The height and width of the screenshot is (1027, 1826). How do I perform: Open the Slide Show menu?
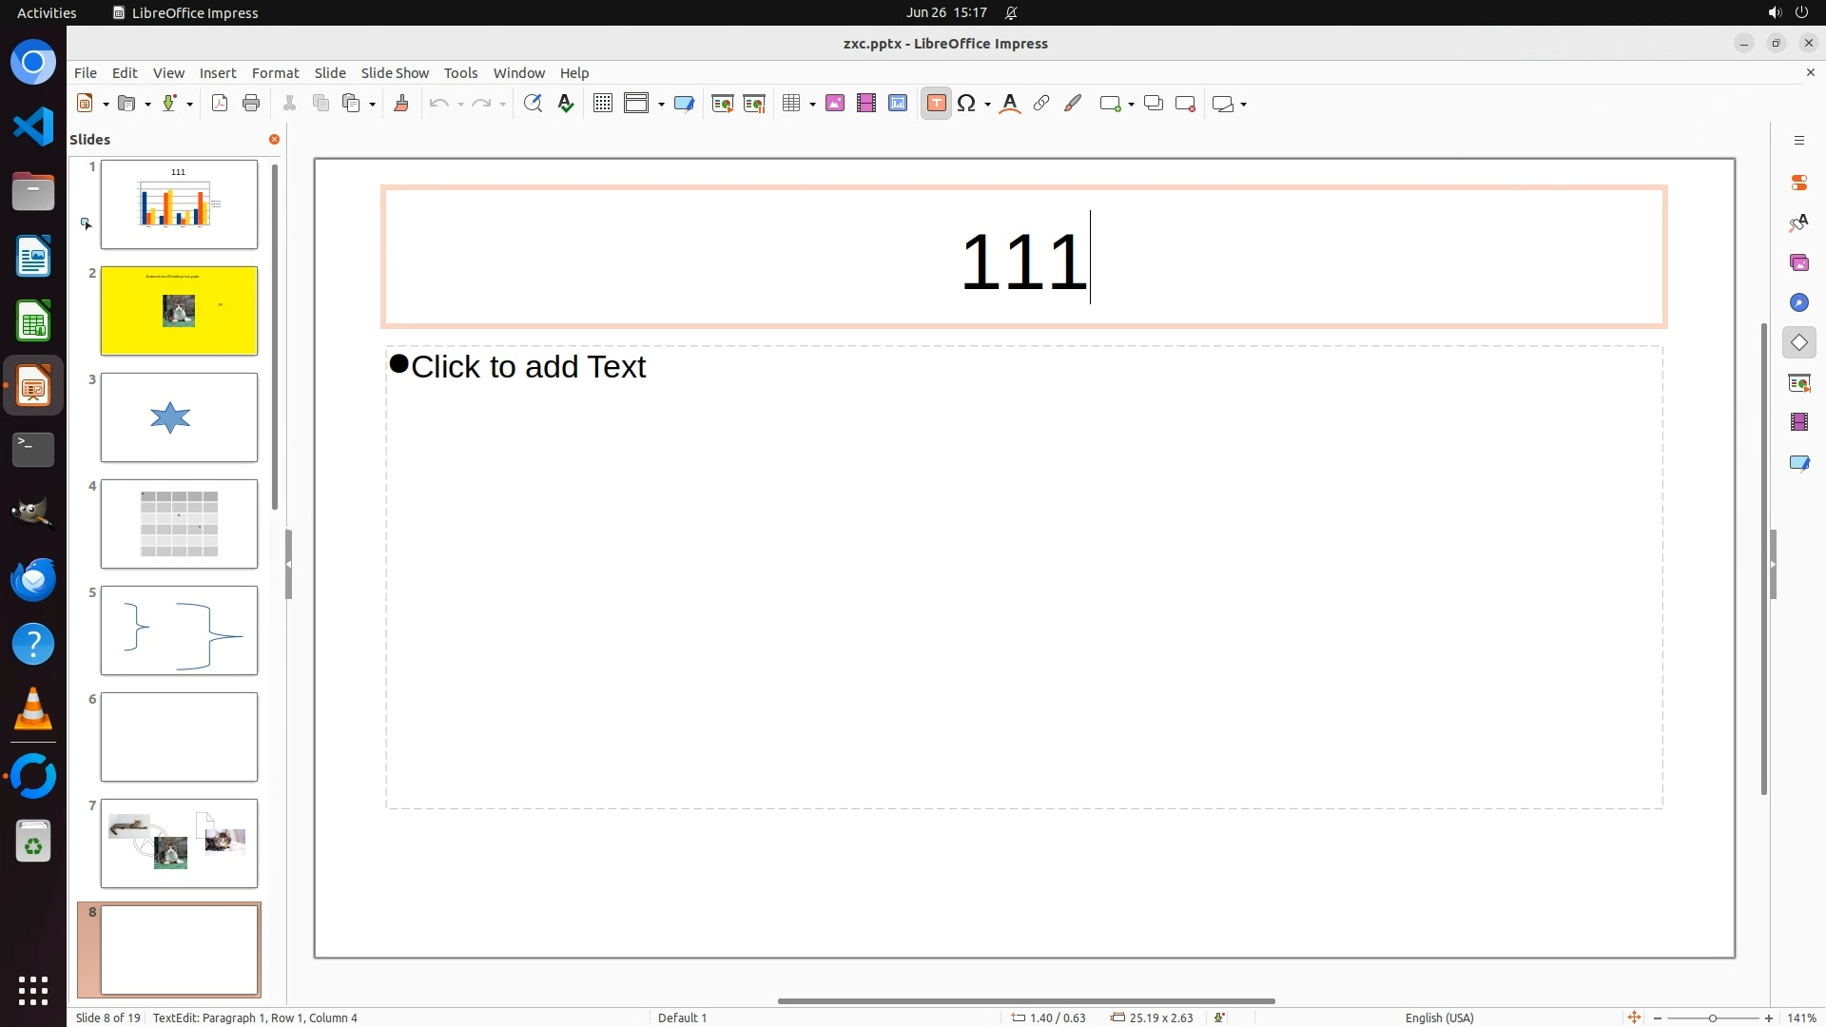coord(395,72)
